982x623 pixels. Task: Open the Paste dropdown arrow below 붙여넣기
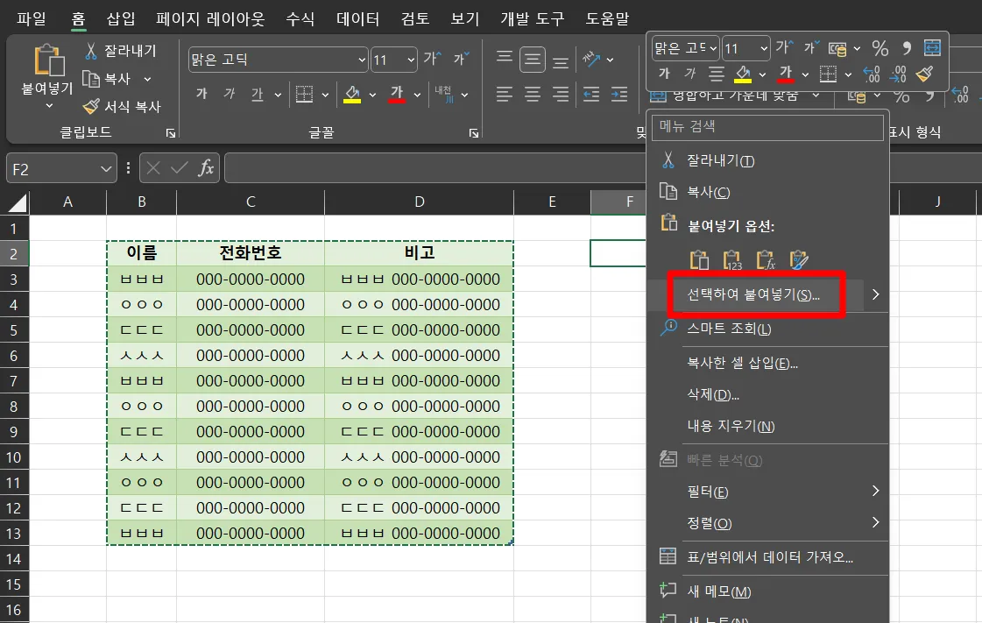tap(49, 106)
